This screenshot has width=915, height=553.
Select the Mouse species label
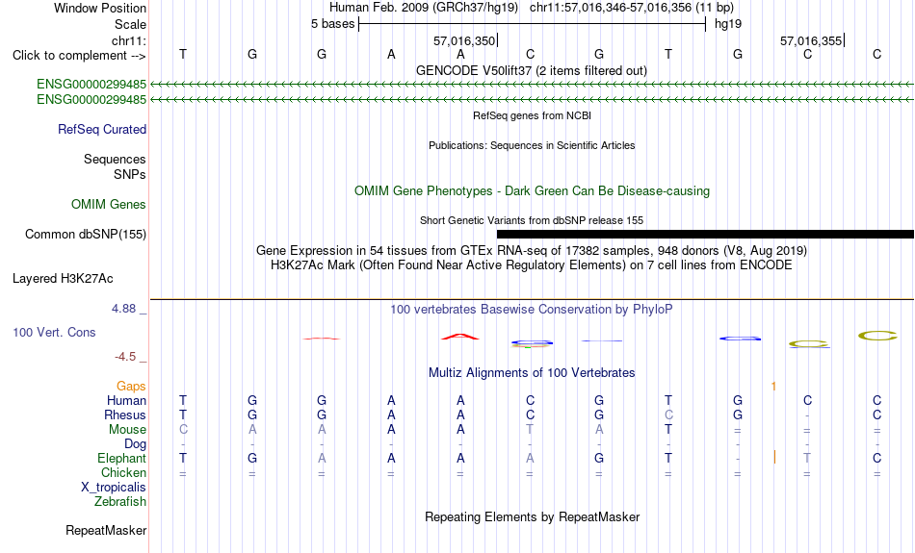coord(128,430)
